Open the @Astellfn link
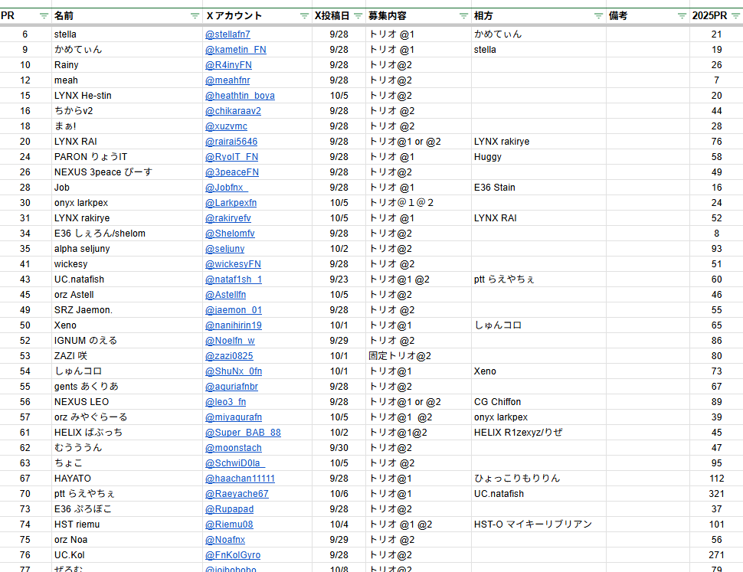This screenshot has height=572, width=743. (225, 295)
